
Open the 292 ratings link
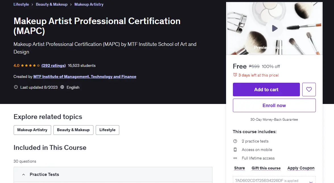click(53, 65)
